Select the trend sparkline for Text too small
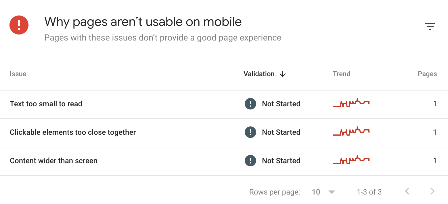This screenshot has height=204, width=448. click(351, 103)
